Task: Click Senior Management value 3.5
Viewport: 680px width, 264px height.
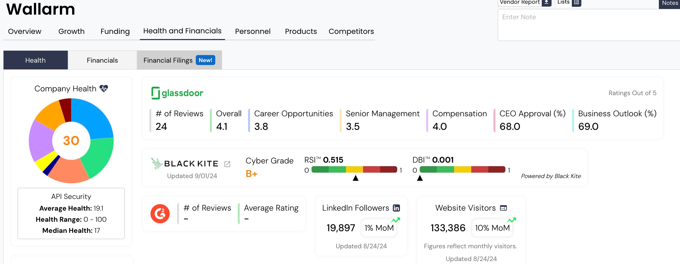Action: click(x=353, y=127)
